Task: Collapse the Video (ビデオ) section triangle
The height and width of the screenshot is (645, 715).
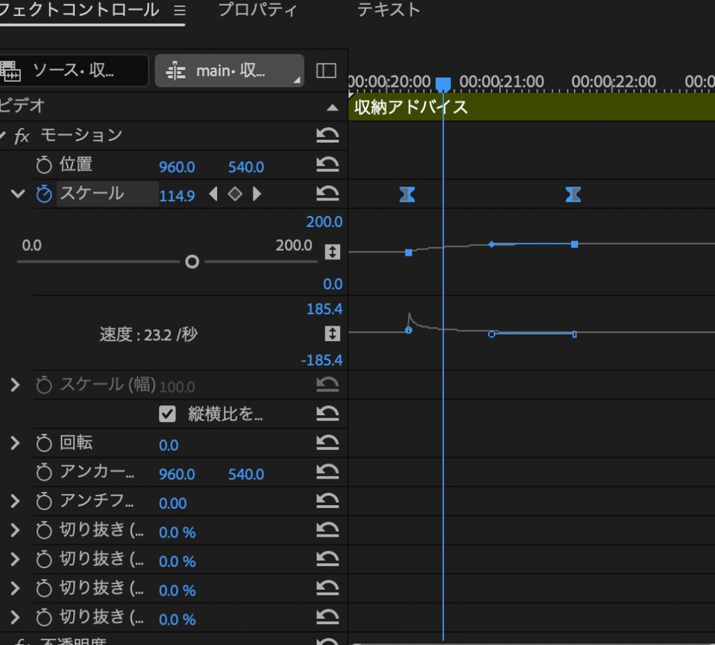Action: 333,108
